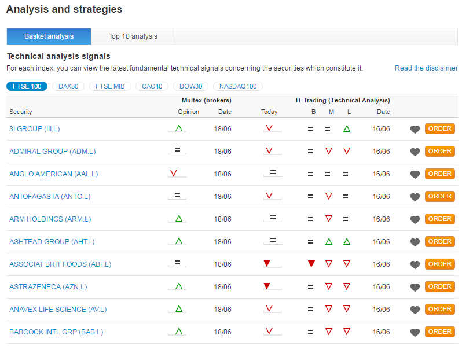Open the Top 10 analysis tab
The width and height of the screenshot is (462, 346).
click(x=133, y=36)
